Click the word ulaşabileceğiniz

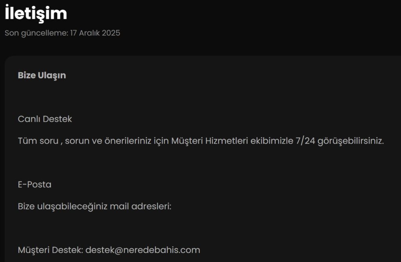(x=72, y=206)
